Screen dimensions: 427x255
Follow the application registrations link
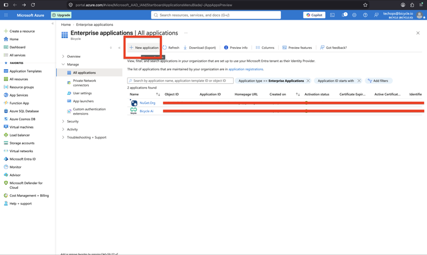coord(246,69)
